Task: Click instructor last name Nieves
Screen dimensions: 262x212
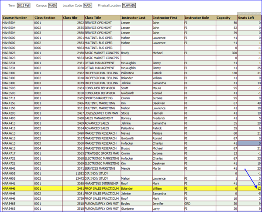Action: [126, 133]
